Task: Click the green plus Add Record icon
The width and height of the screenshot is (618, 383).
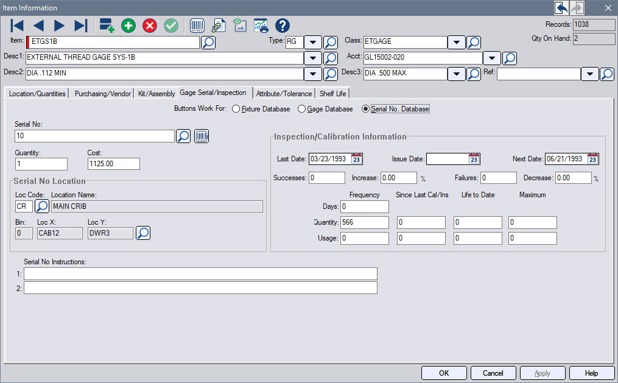Action: click(x=128, y=26)
